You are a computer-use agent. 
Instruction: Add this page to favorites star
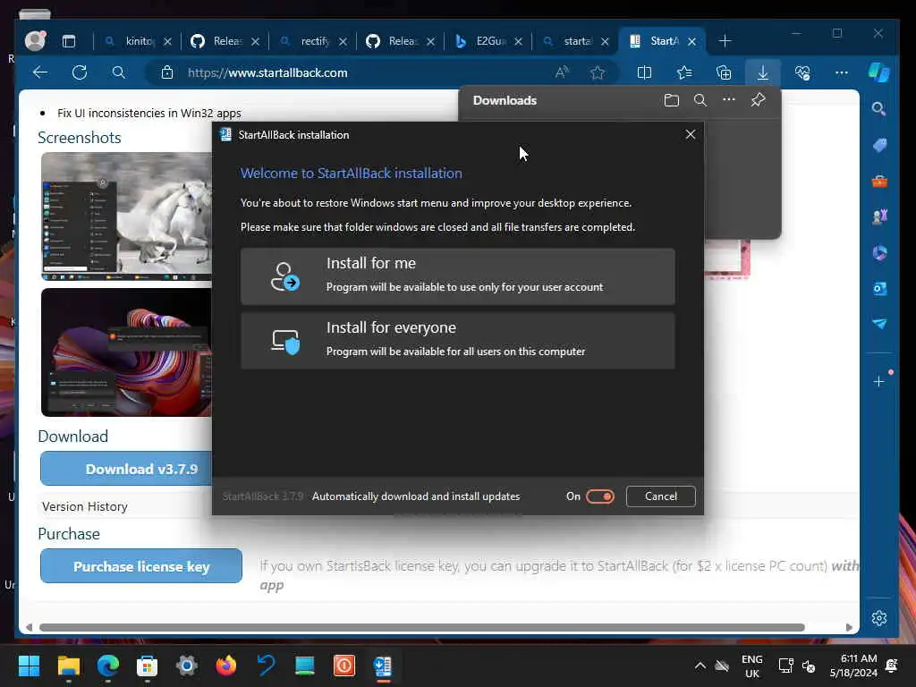597,72
